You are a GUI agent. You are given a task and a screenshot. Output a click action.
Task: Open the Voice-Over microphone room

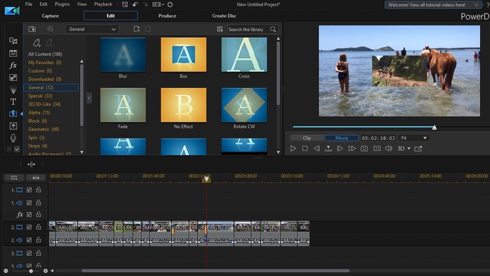point(13,138)
